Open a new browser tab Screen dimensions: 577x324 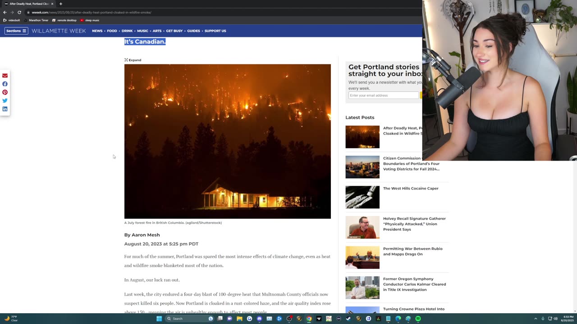coord(60,4)
